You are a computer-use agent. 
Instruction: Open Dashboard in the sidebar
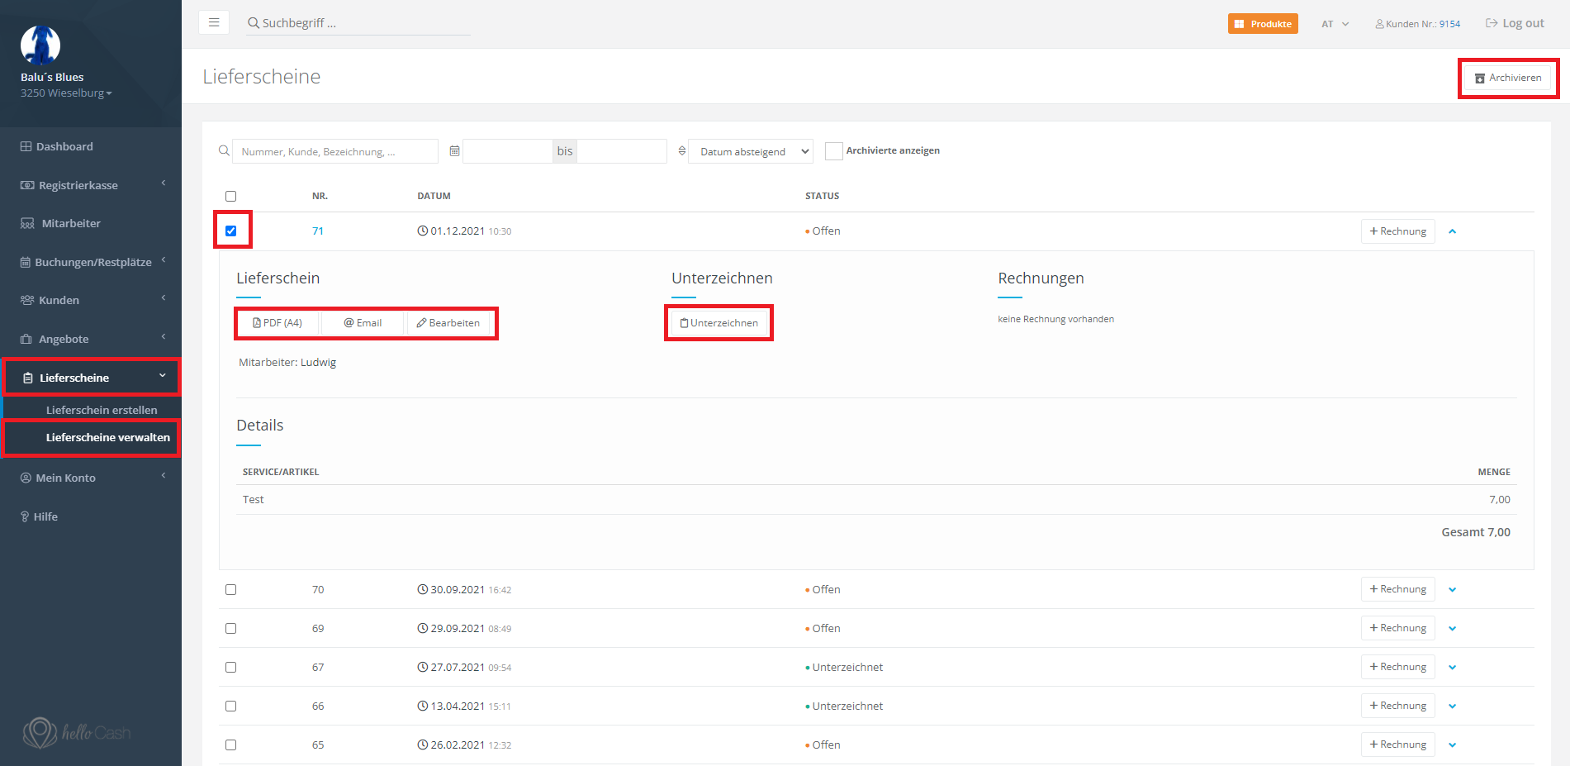tap(91, 146)
